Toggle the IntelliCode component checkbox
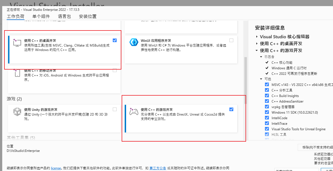 coord(267,118)
